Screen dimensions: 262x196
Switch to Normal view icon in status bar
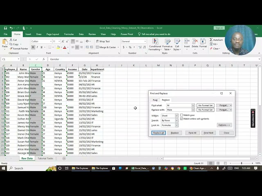point(211,163)
